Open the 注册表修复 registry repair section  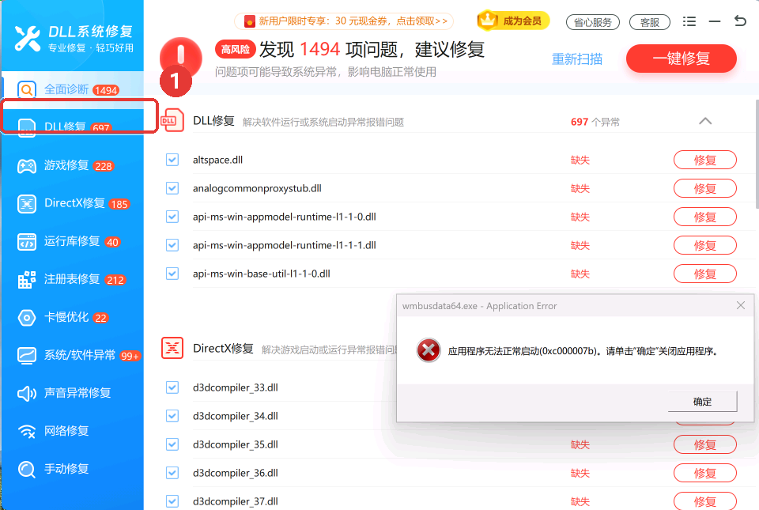[x=73, y=279]
